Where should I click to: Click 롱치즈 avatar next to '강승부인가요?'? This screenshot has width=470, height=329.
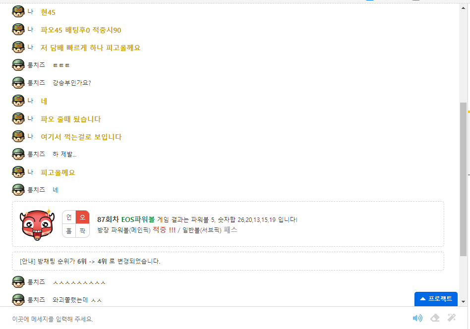click(18, 83)
